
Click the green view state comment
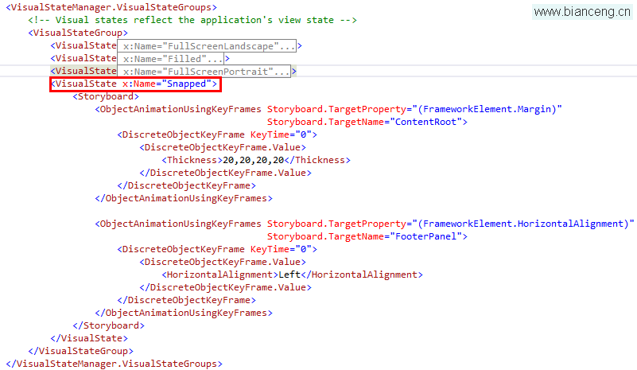click(x=192, y=20)
